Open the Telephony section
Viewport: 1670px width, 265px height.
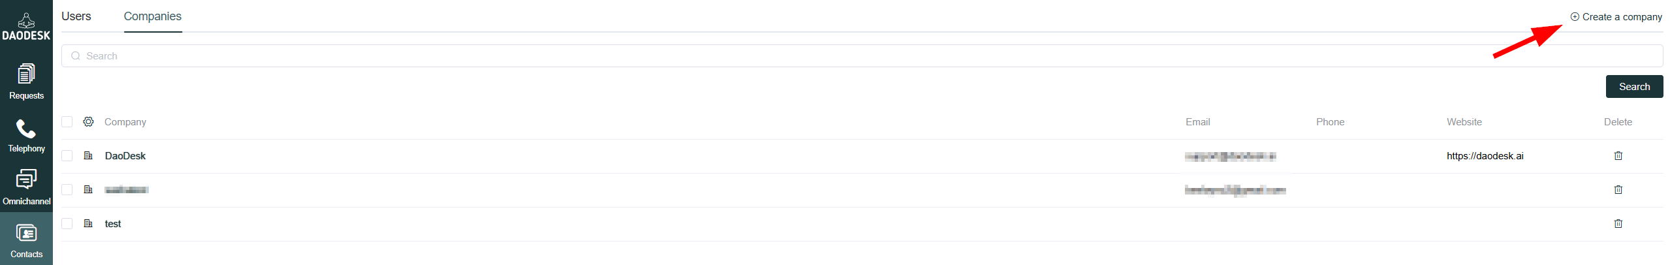click(26, 135)
